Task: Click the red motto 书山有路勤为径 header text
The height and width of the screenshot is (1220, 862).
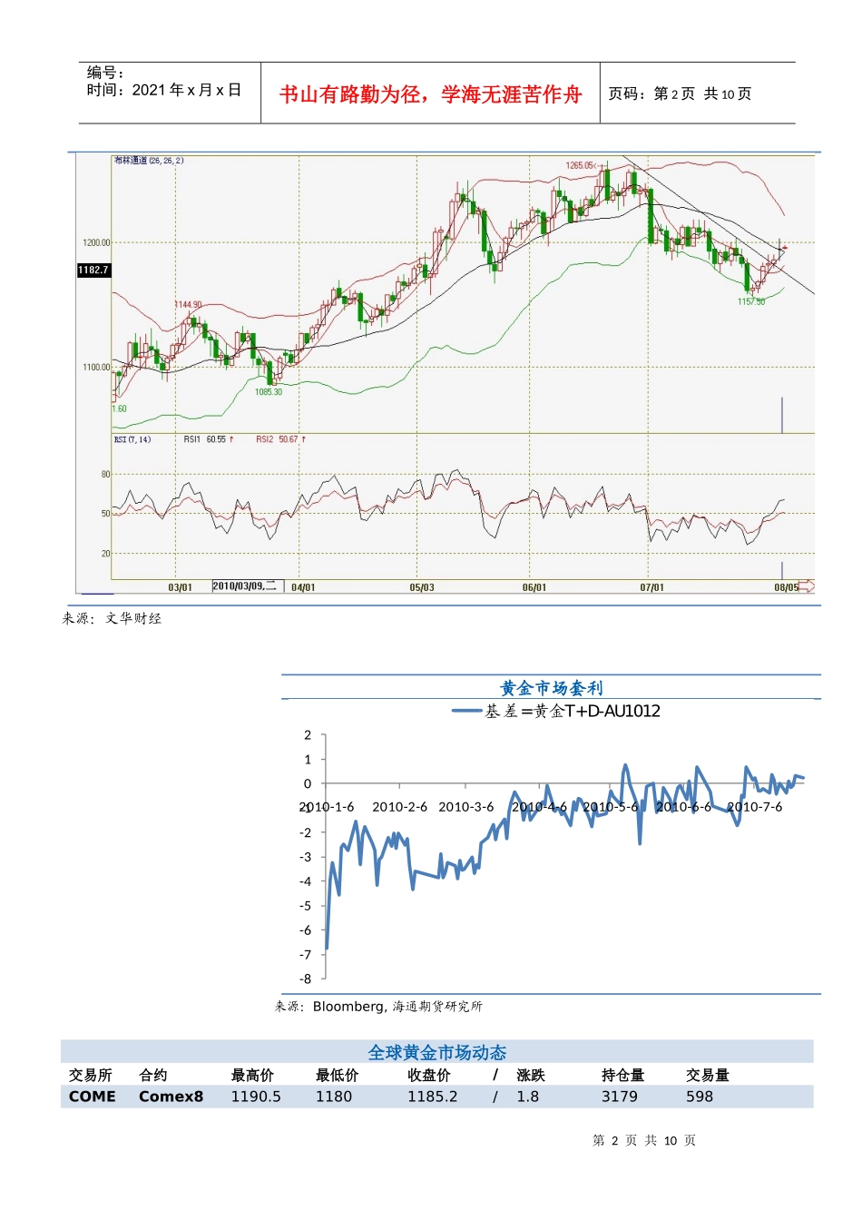Action: (x=430, y=94)
